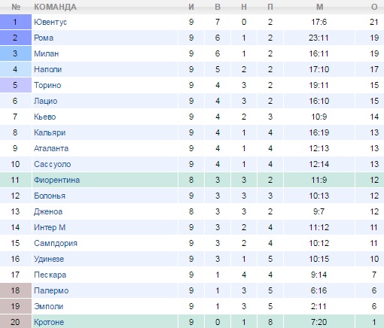Screen dimensions: 384x328
Task: Click Ювентус goal difference 17:6
Action: [x=319, y=22]
